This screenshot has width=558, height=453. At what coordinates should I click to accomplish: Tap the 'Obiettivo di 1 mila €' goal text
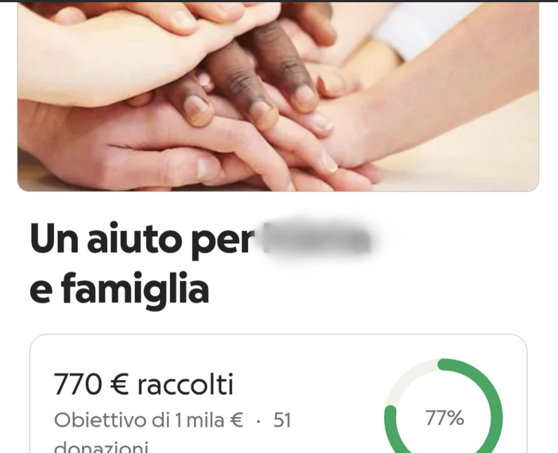(149, 420)
